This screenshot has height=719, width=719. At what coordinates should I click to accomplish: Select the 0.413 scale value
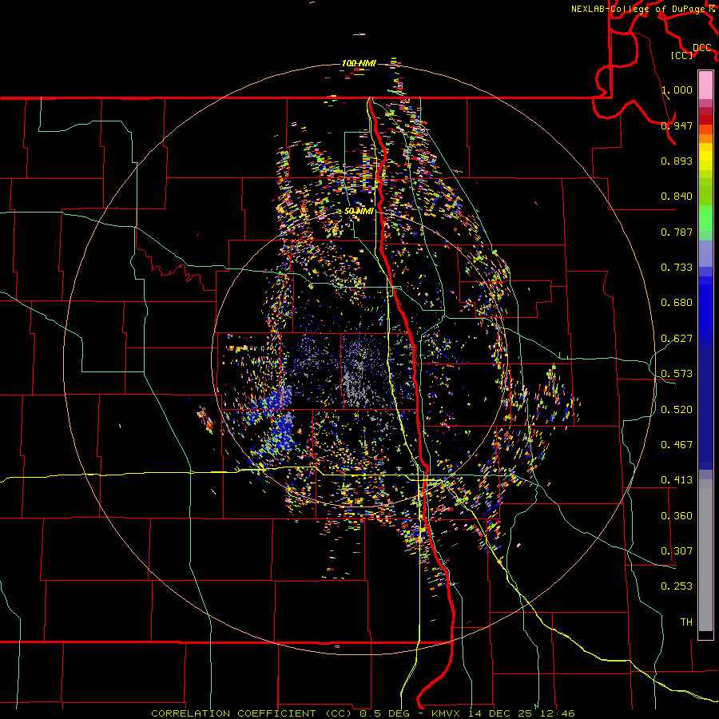point(677,480)
